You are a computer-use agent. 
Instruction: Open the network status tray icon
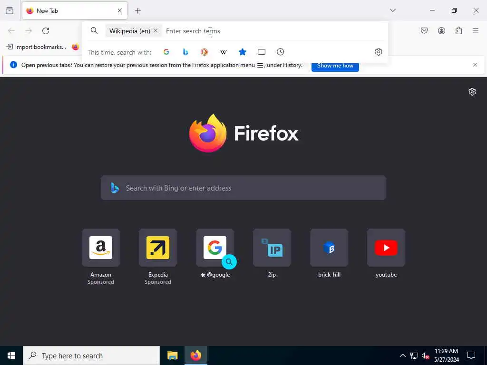tap(414, 355)
